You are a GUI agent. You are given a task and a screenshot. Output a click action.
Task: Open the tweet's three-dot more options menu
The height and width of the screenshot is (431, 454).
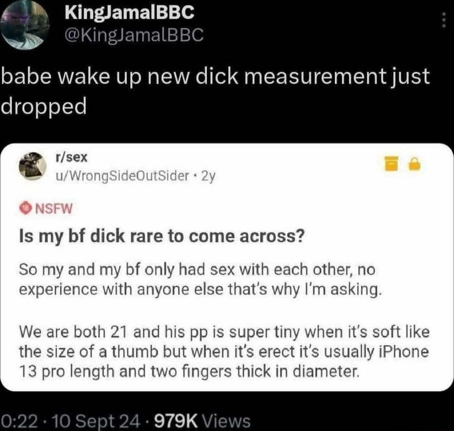443,20
